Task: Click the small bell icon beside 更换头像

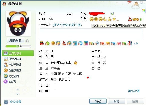Action: (27, 40)
